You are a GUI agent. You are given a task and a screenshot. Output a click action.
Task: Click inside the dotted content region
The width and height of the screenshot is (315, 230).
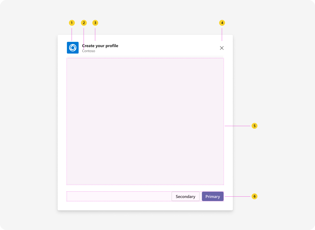pos(145,121)
